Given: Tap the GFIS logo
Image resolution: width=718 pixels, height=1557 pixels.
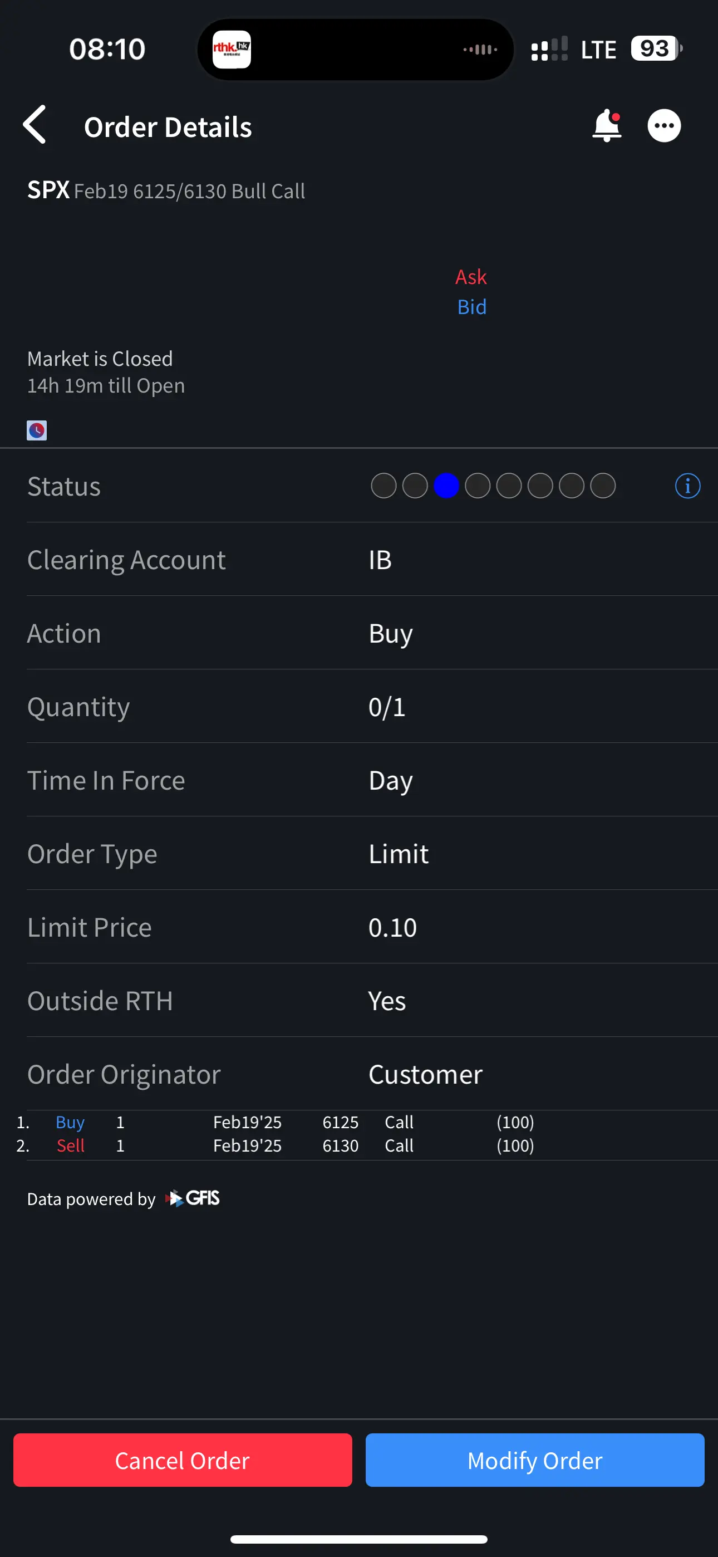Looking at the screenshot, I should click(x=193, y=1198).
